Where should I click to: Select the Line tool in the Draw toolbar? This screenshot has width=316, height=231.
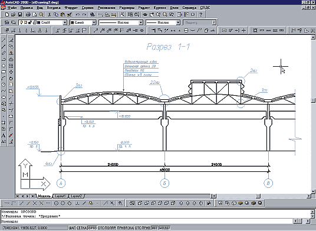(4, 40)
